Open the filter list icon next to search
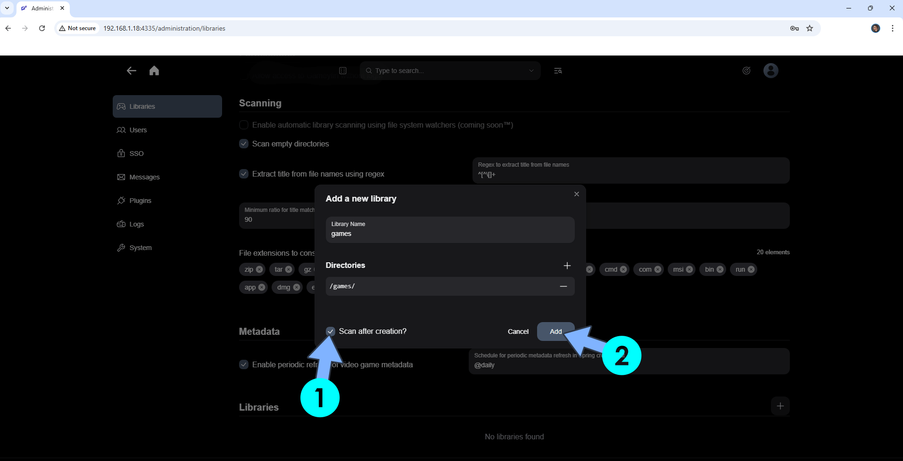 [x=558, y=71]
